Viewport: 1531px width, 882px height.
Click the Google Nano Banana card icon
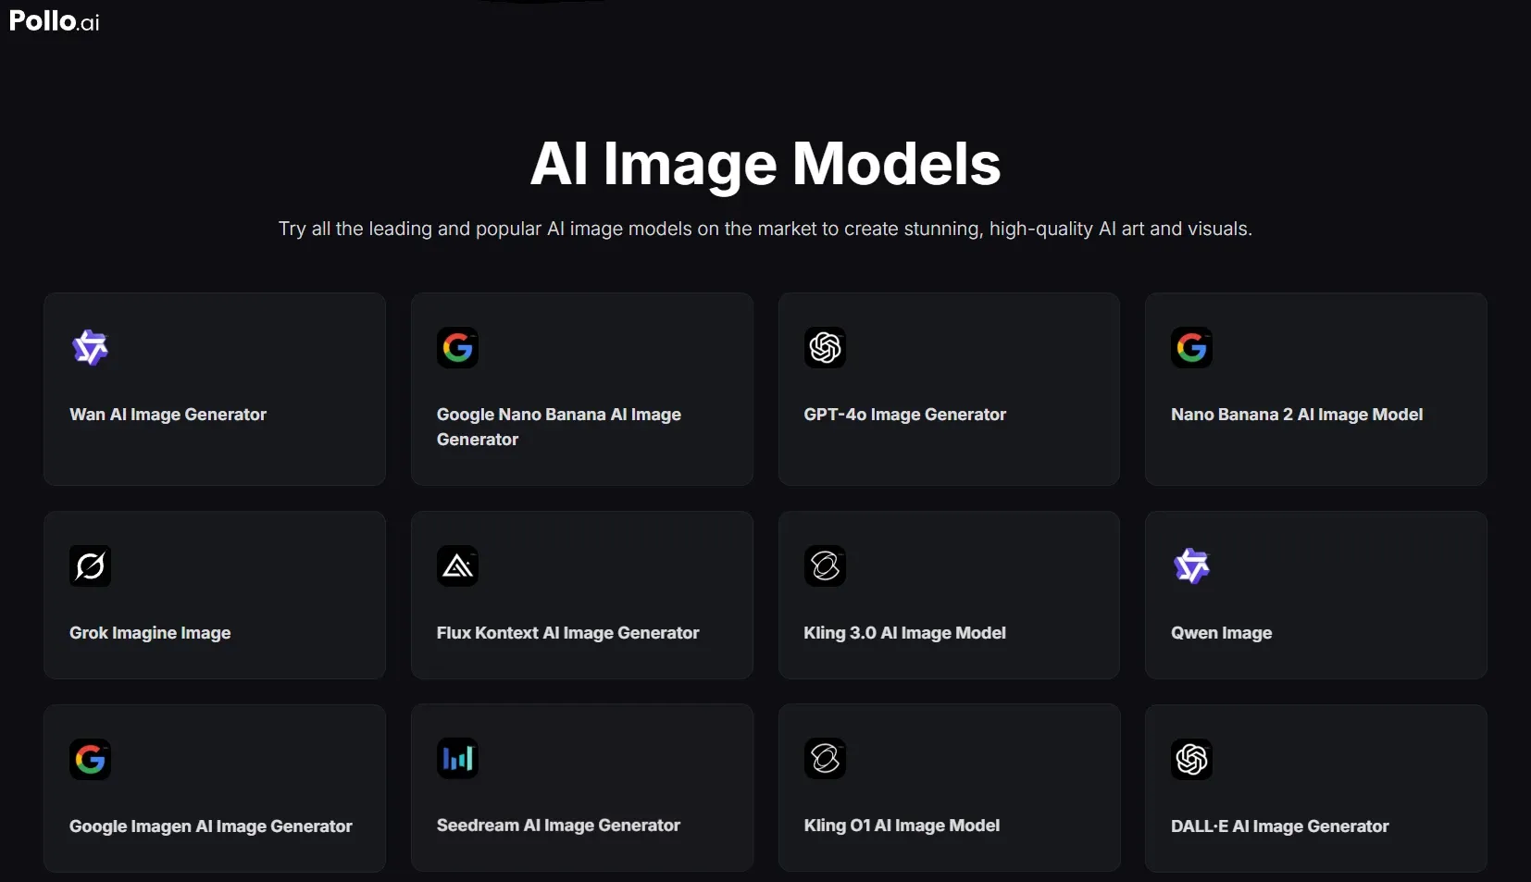click(457, 348)
